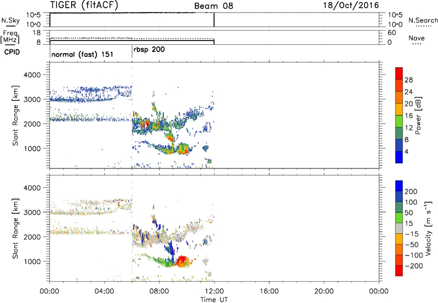Click the "60" Nave axis tick label
This screenshot has width=438, height=303.
point(391,33)
